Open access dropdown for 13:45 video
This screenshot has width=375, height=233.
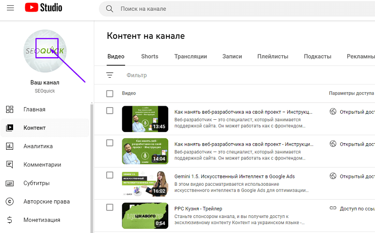(357, 112)
